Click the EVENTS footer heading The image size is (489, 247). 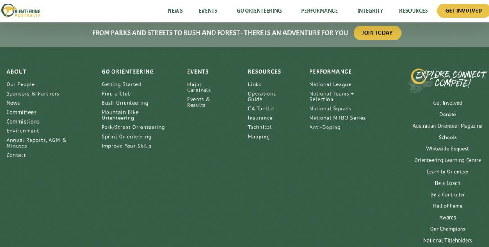(198, 72)
